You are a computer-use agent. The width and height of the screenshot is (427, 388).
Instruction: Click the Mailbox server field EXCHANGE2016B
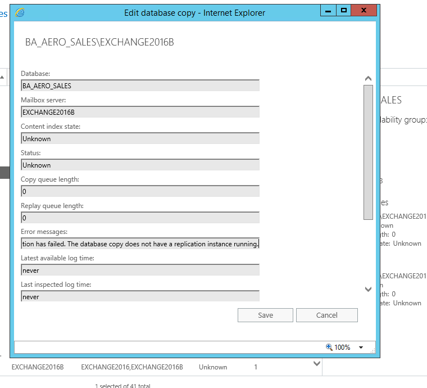click(140, 112)
